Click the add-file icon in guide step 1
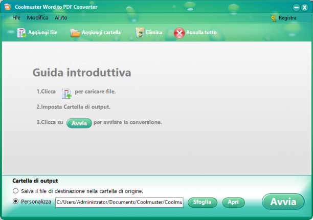The width and height of the screenshot is (313, 220). pyautogui.click(x=66, y=94)
